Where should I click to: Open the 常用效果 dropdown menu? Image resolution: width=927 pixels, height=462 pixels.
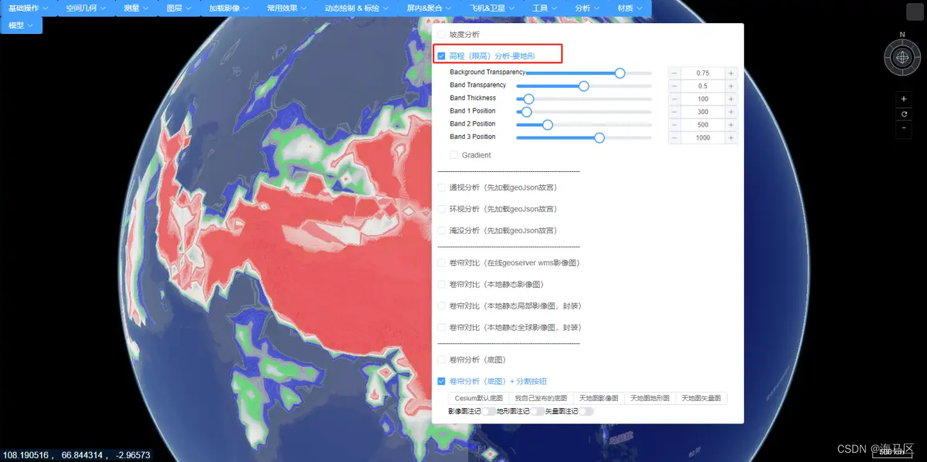pos(287,8)
